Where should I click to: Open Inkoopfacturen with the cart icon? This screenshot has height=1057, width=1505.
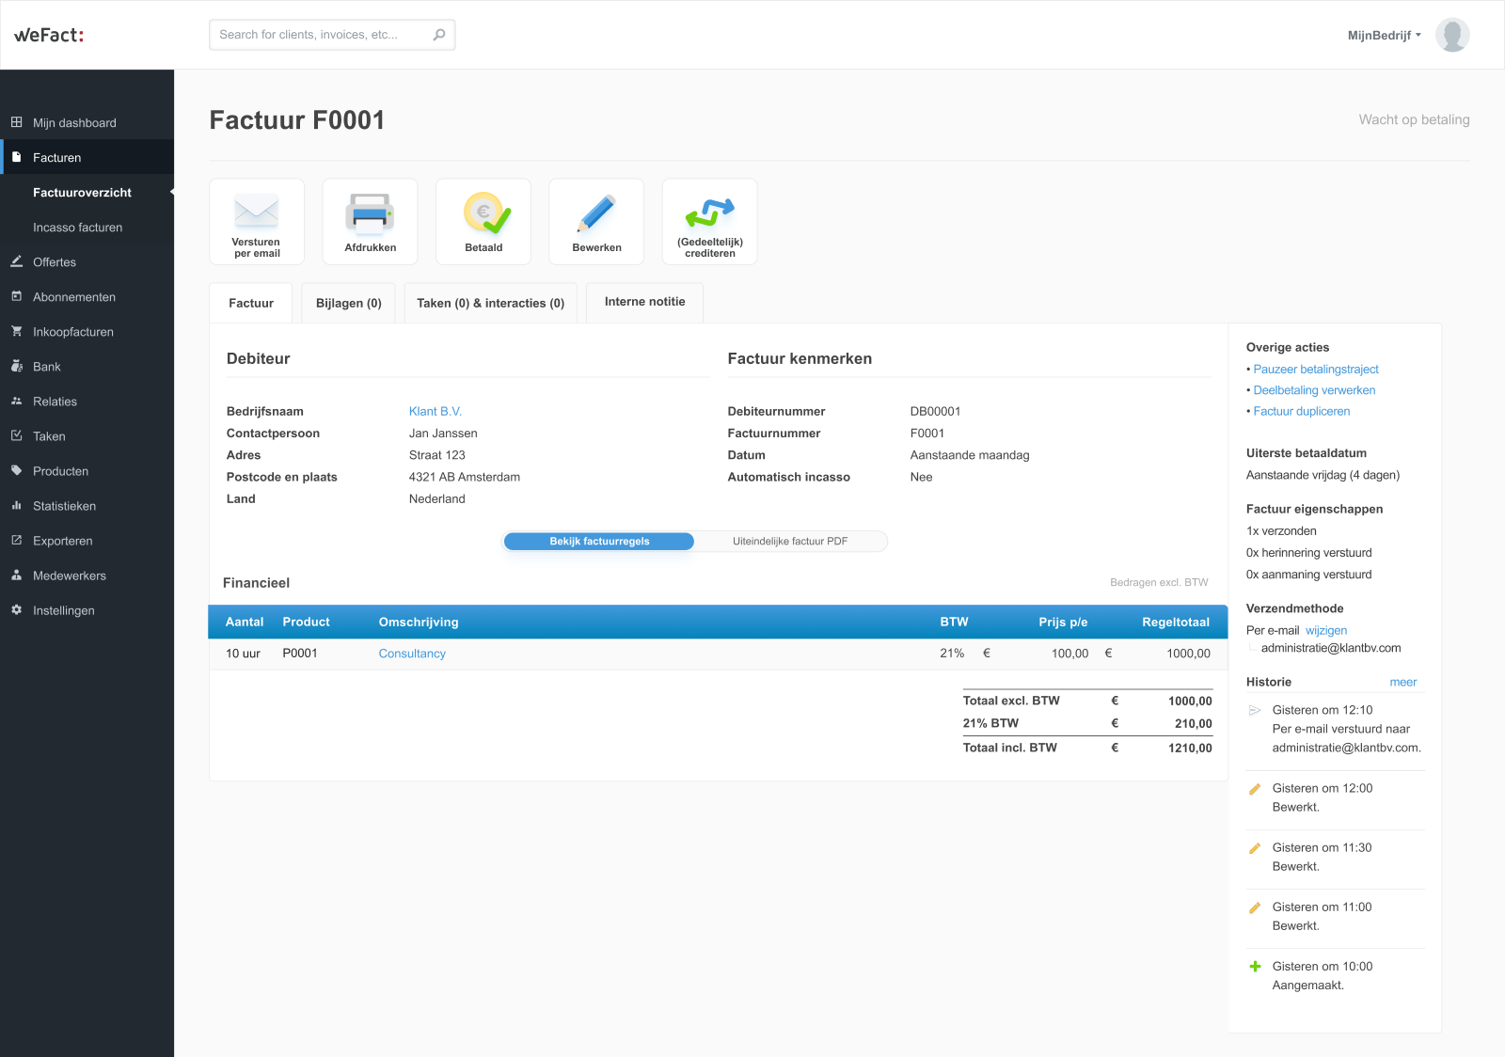[x=17, y=332]
